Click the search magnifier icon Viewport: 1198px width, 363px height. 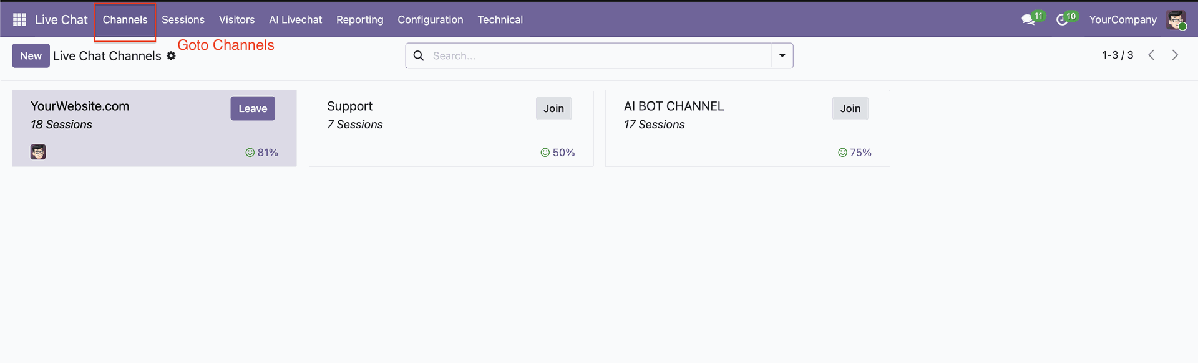(419, 56)
